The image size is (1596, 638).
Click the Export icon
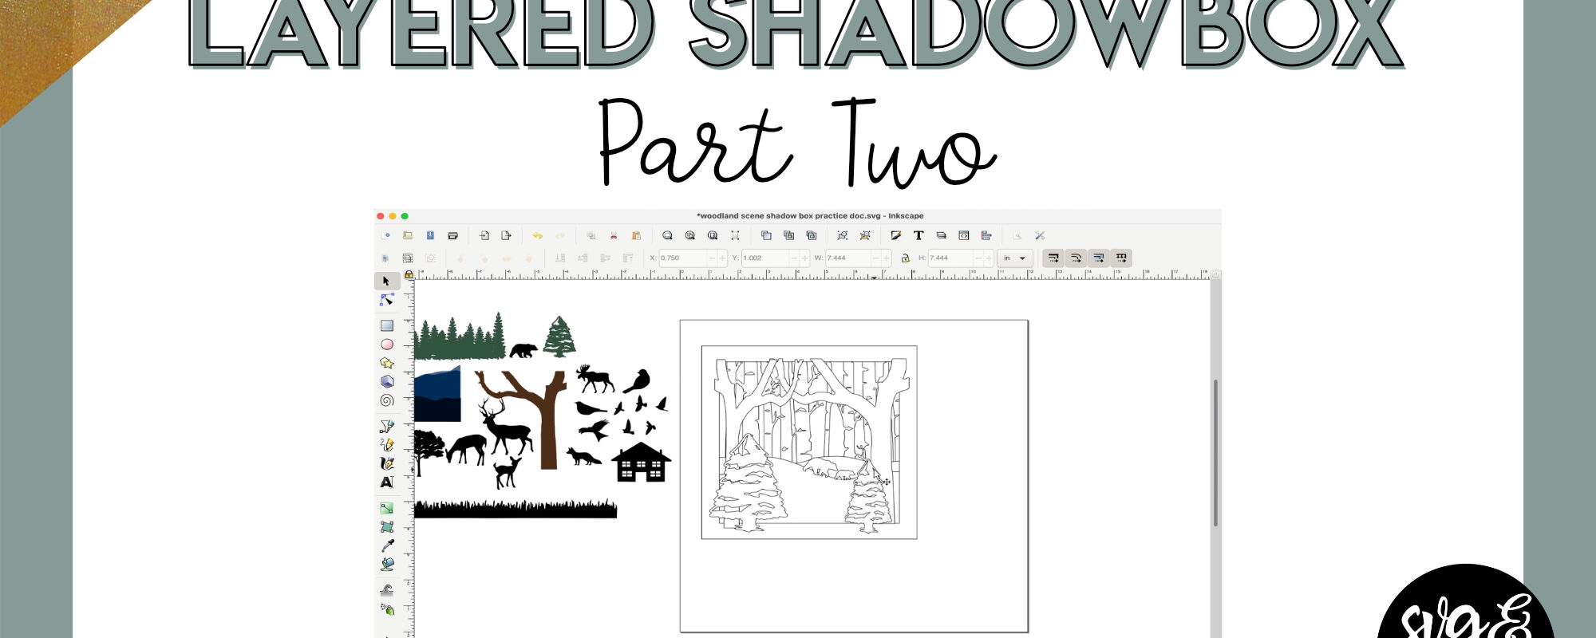click(x=506, y=235)
